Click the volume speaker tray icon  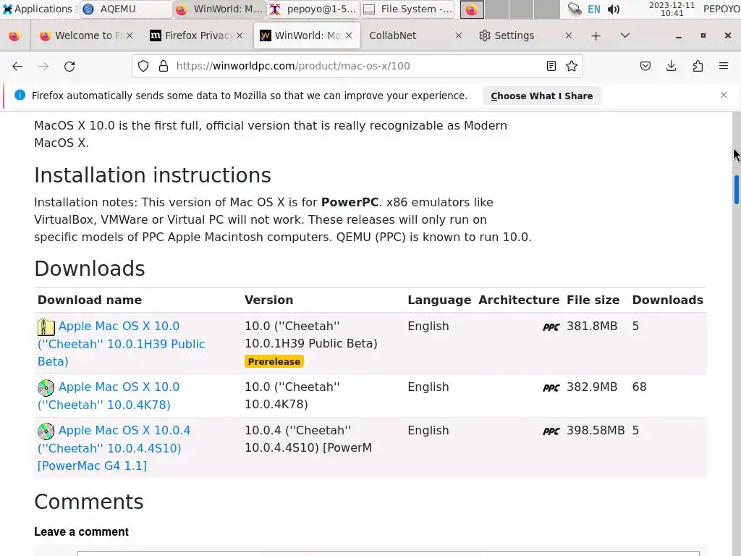pyautogui.click(x=614, y=9)
